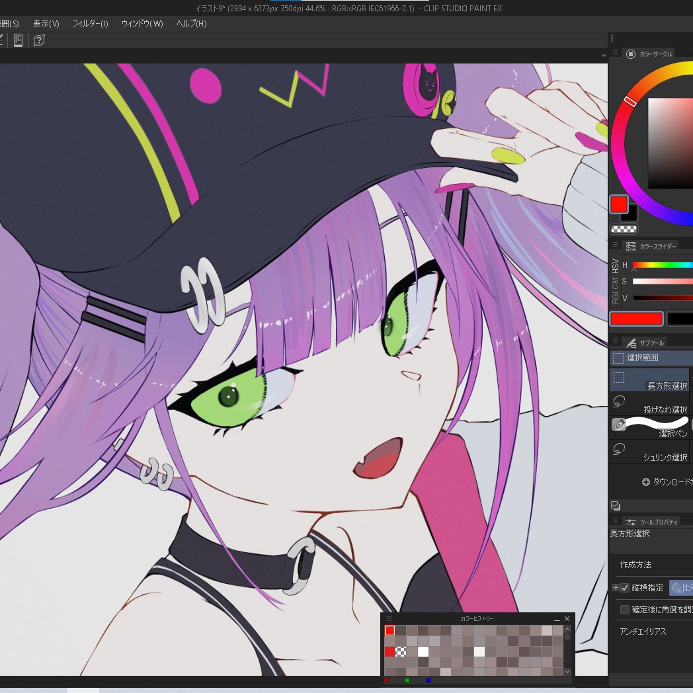Screen dimensions: 693x693
Task: Expand the 縦横指定 plus expander
Action: [615, 587]
